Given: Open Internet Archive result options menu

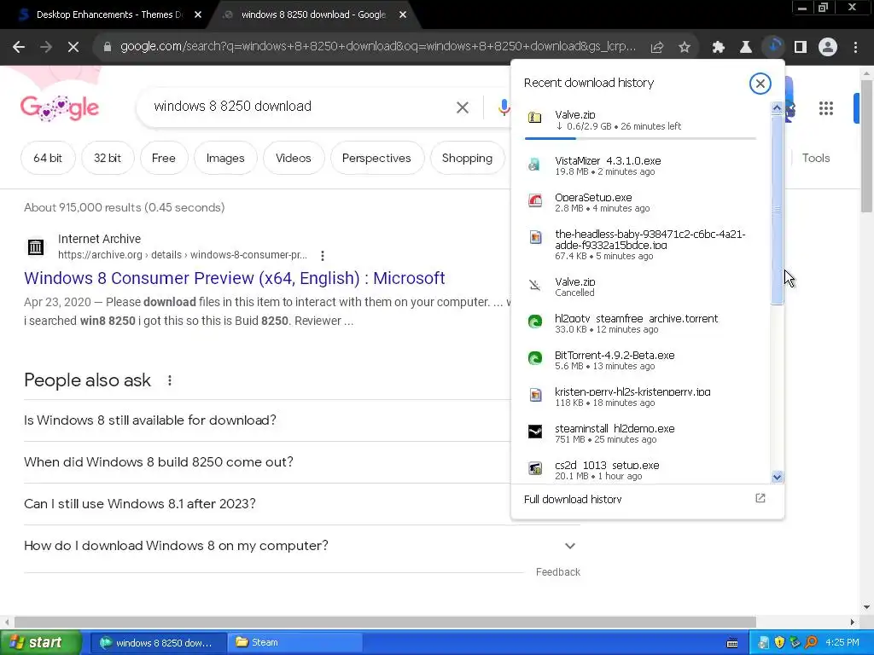Looking at the screenshot, I should click(x=322, y=255).
